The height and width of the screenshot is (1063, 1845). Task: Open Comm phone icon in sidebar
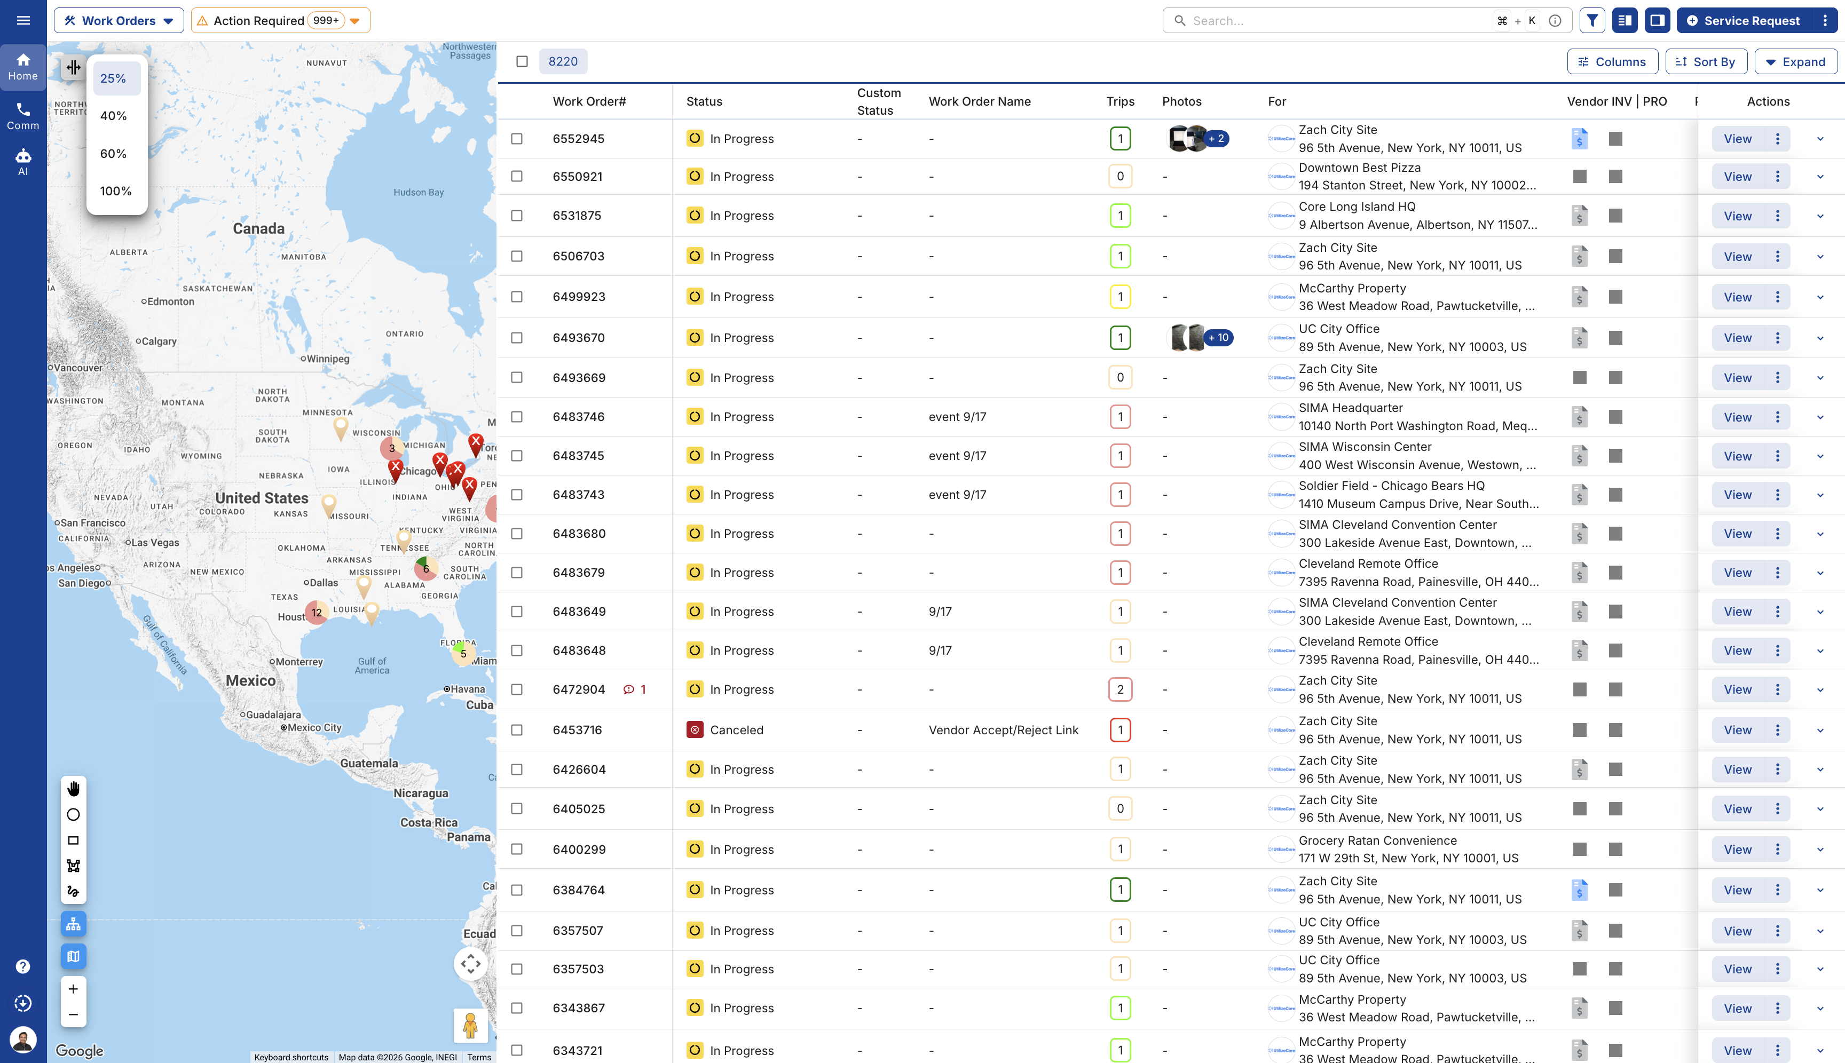pyautogui.click(x=23, y=116)
